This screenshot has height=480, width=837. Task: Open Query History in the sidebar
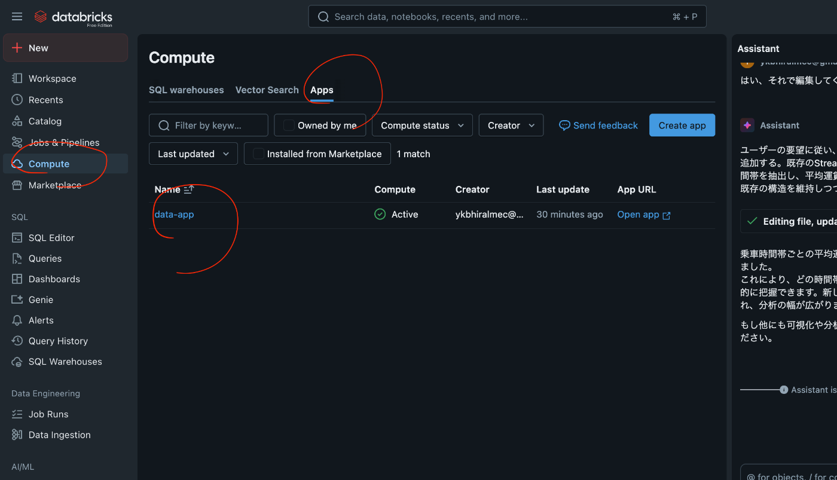(x=65, y=341)
